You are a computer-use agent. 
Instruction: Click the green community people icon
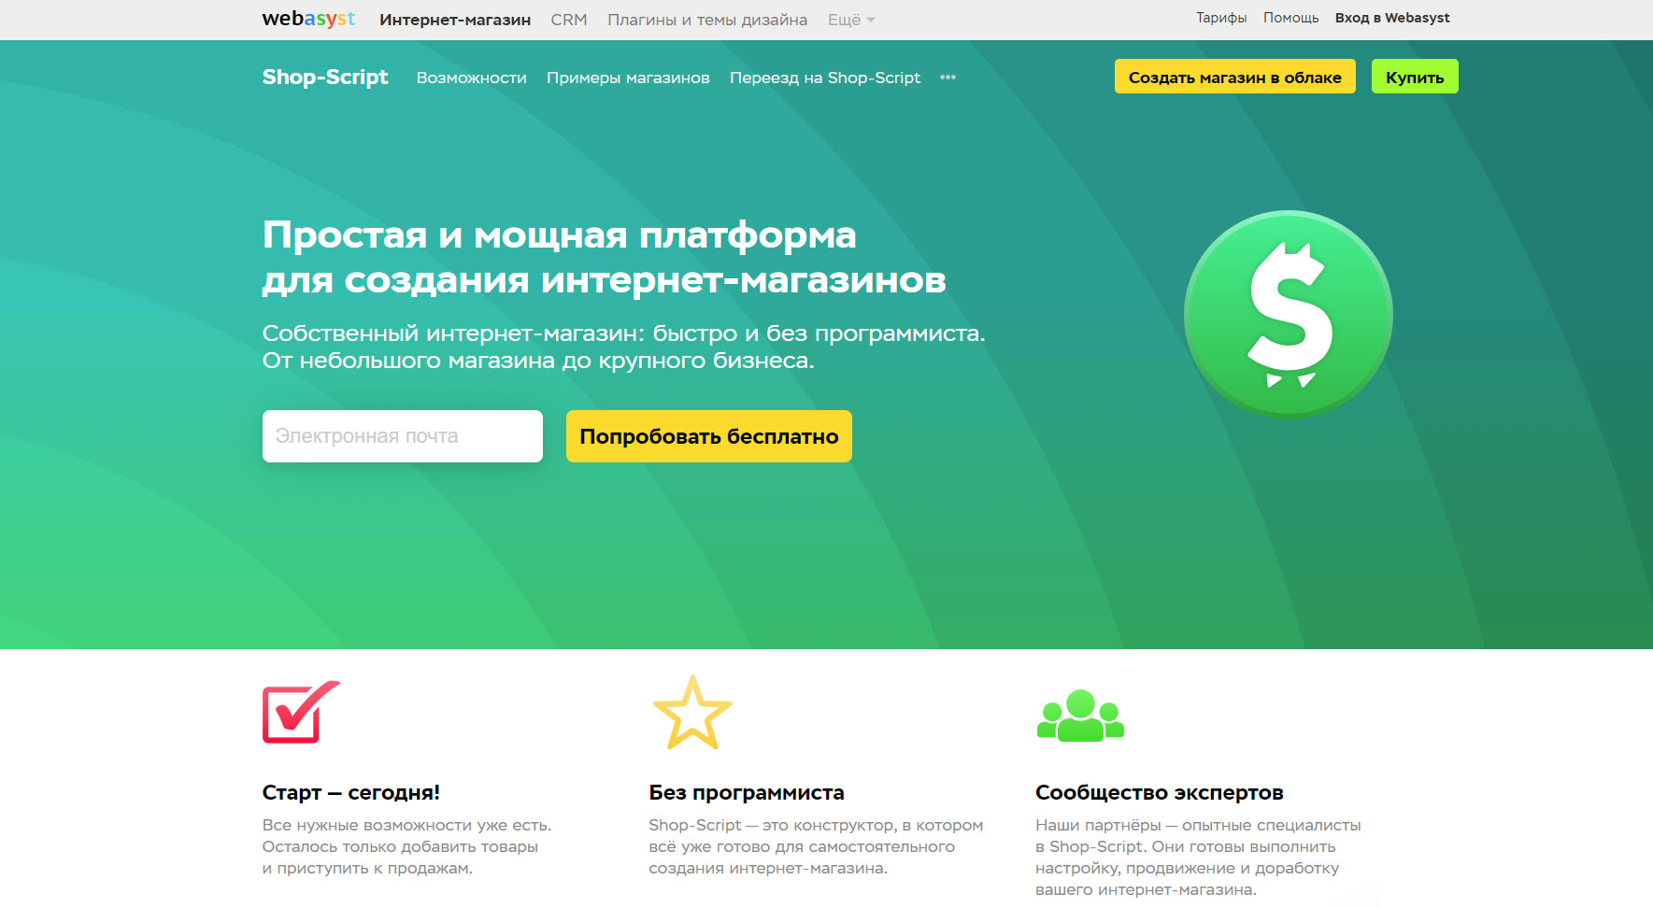pyautogui.click(x=1080, y=716)
